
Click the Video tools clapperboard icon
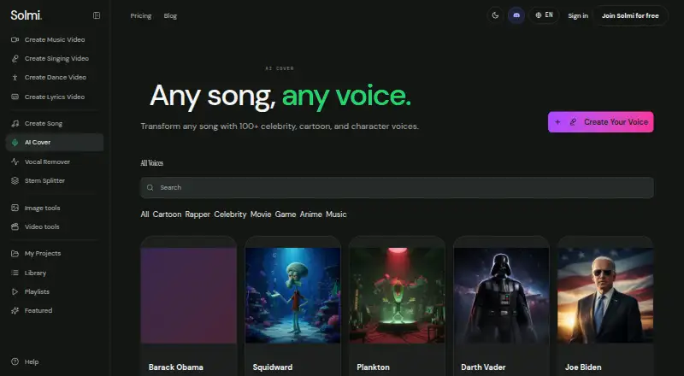point(15,226)
